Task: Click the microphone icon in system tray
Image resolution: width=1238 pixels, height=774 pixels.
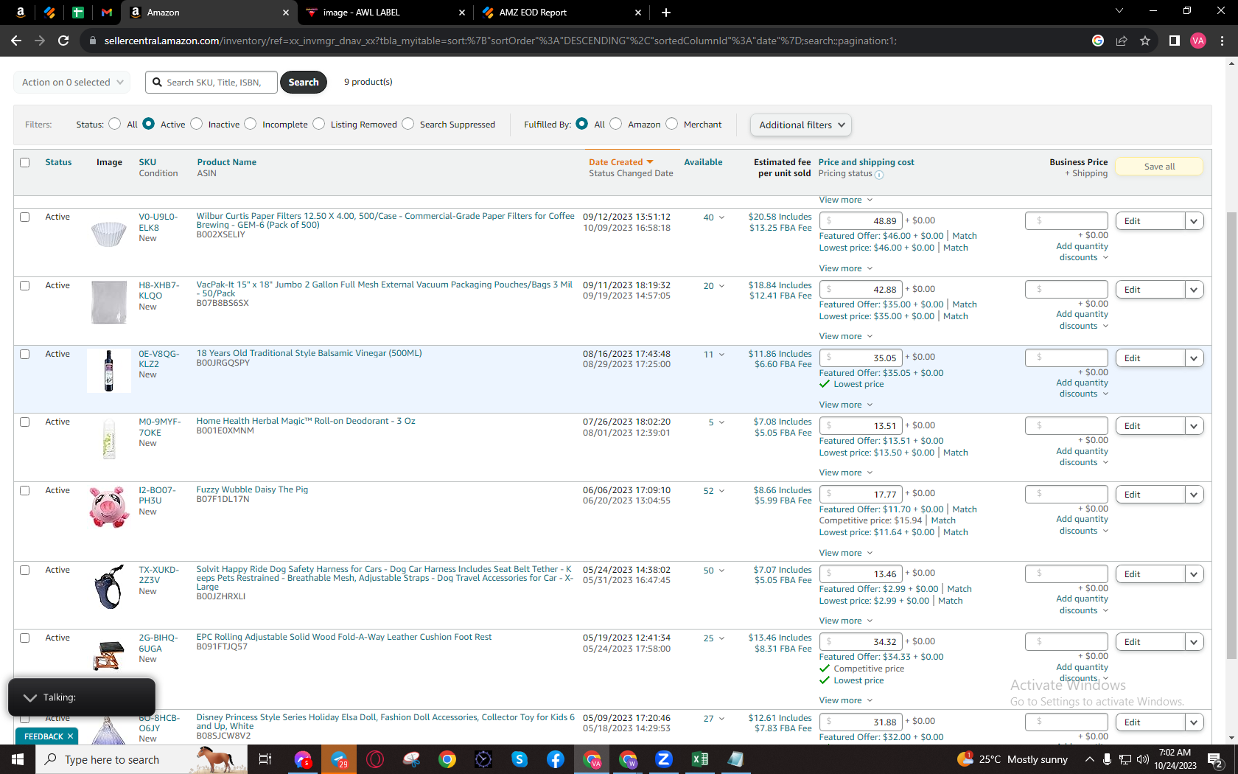Action: (1107, 759)
